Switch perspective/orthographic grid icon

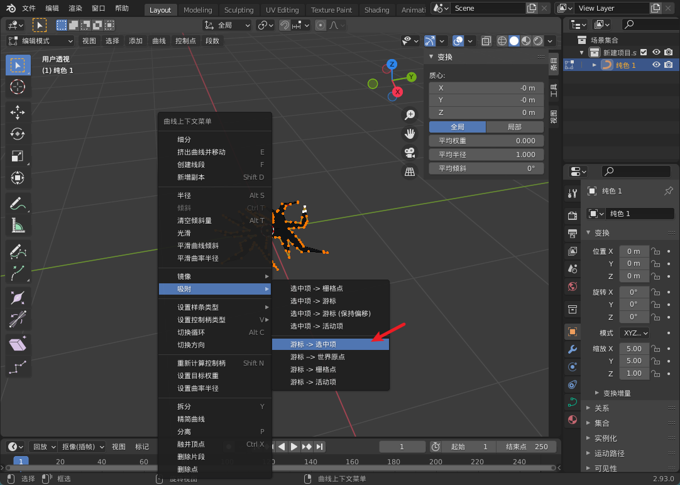[409, 172]
